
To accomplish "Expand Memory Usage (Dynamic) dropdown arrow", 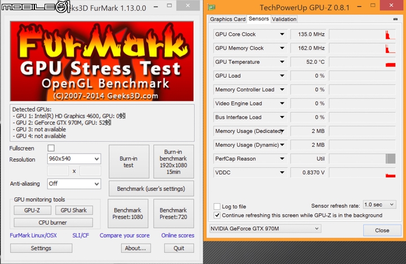I will point(283,145).
